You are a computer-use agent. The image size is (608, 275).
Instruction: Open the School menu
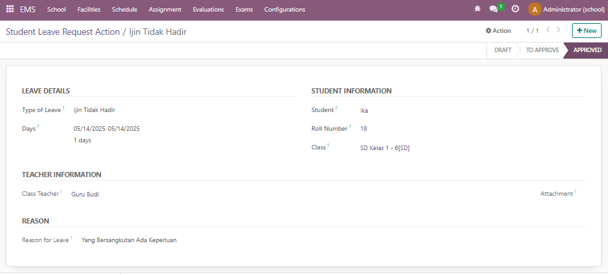tap(56, 9)
